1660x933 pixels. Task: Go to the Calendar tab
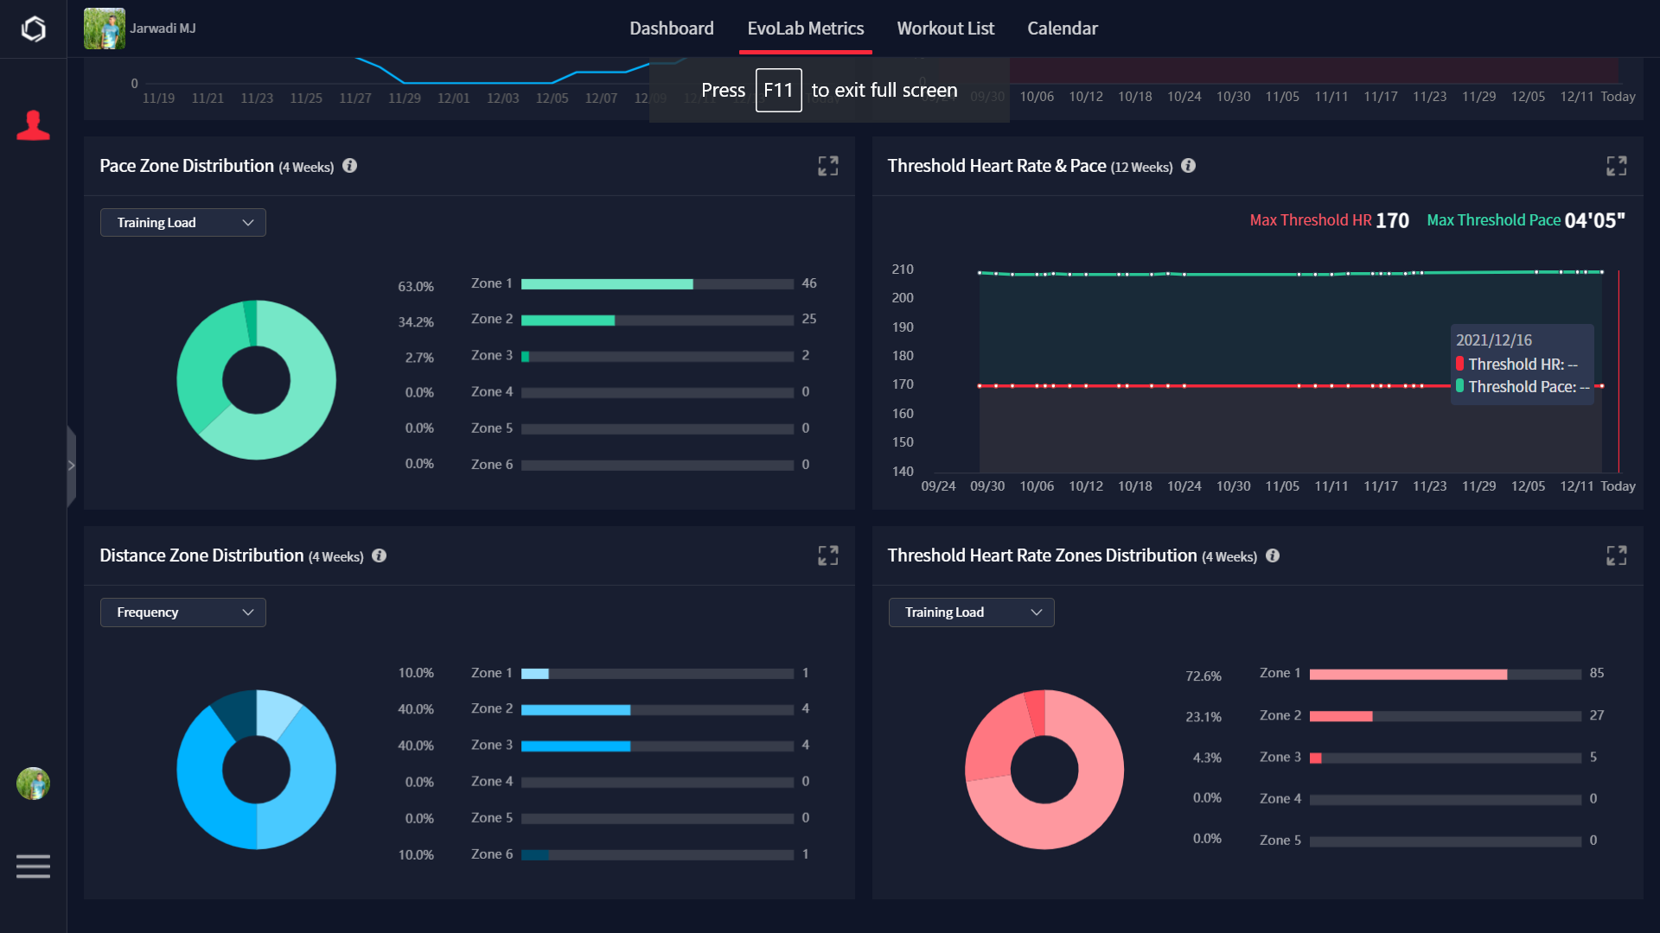(1062, 29)
